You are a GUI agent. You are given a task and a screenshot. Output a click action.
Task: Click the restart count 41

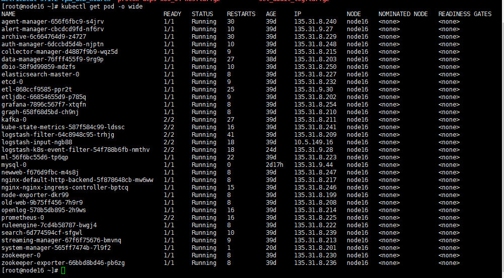tap(231, 135)
